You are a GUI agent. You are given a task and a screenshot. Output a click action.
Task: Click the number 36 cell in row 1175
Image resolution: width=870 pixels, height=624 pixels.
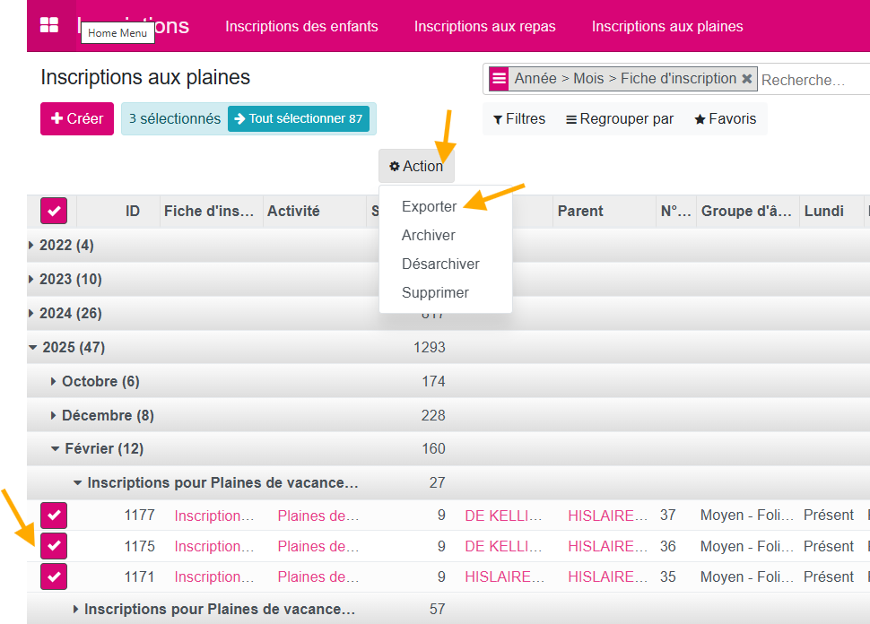pos(667,546)
